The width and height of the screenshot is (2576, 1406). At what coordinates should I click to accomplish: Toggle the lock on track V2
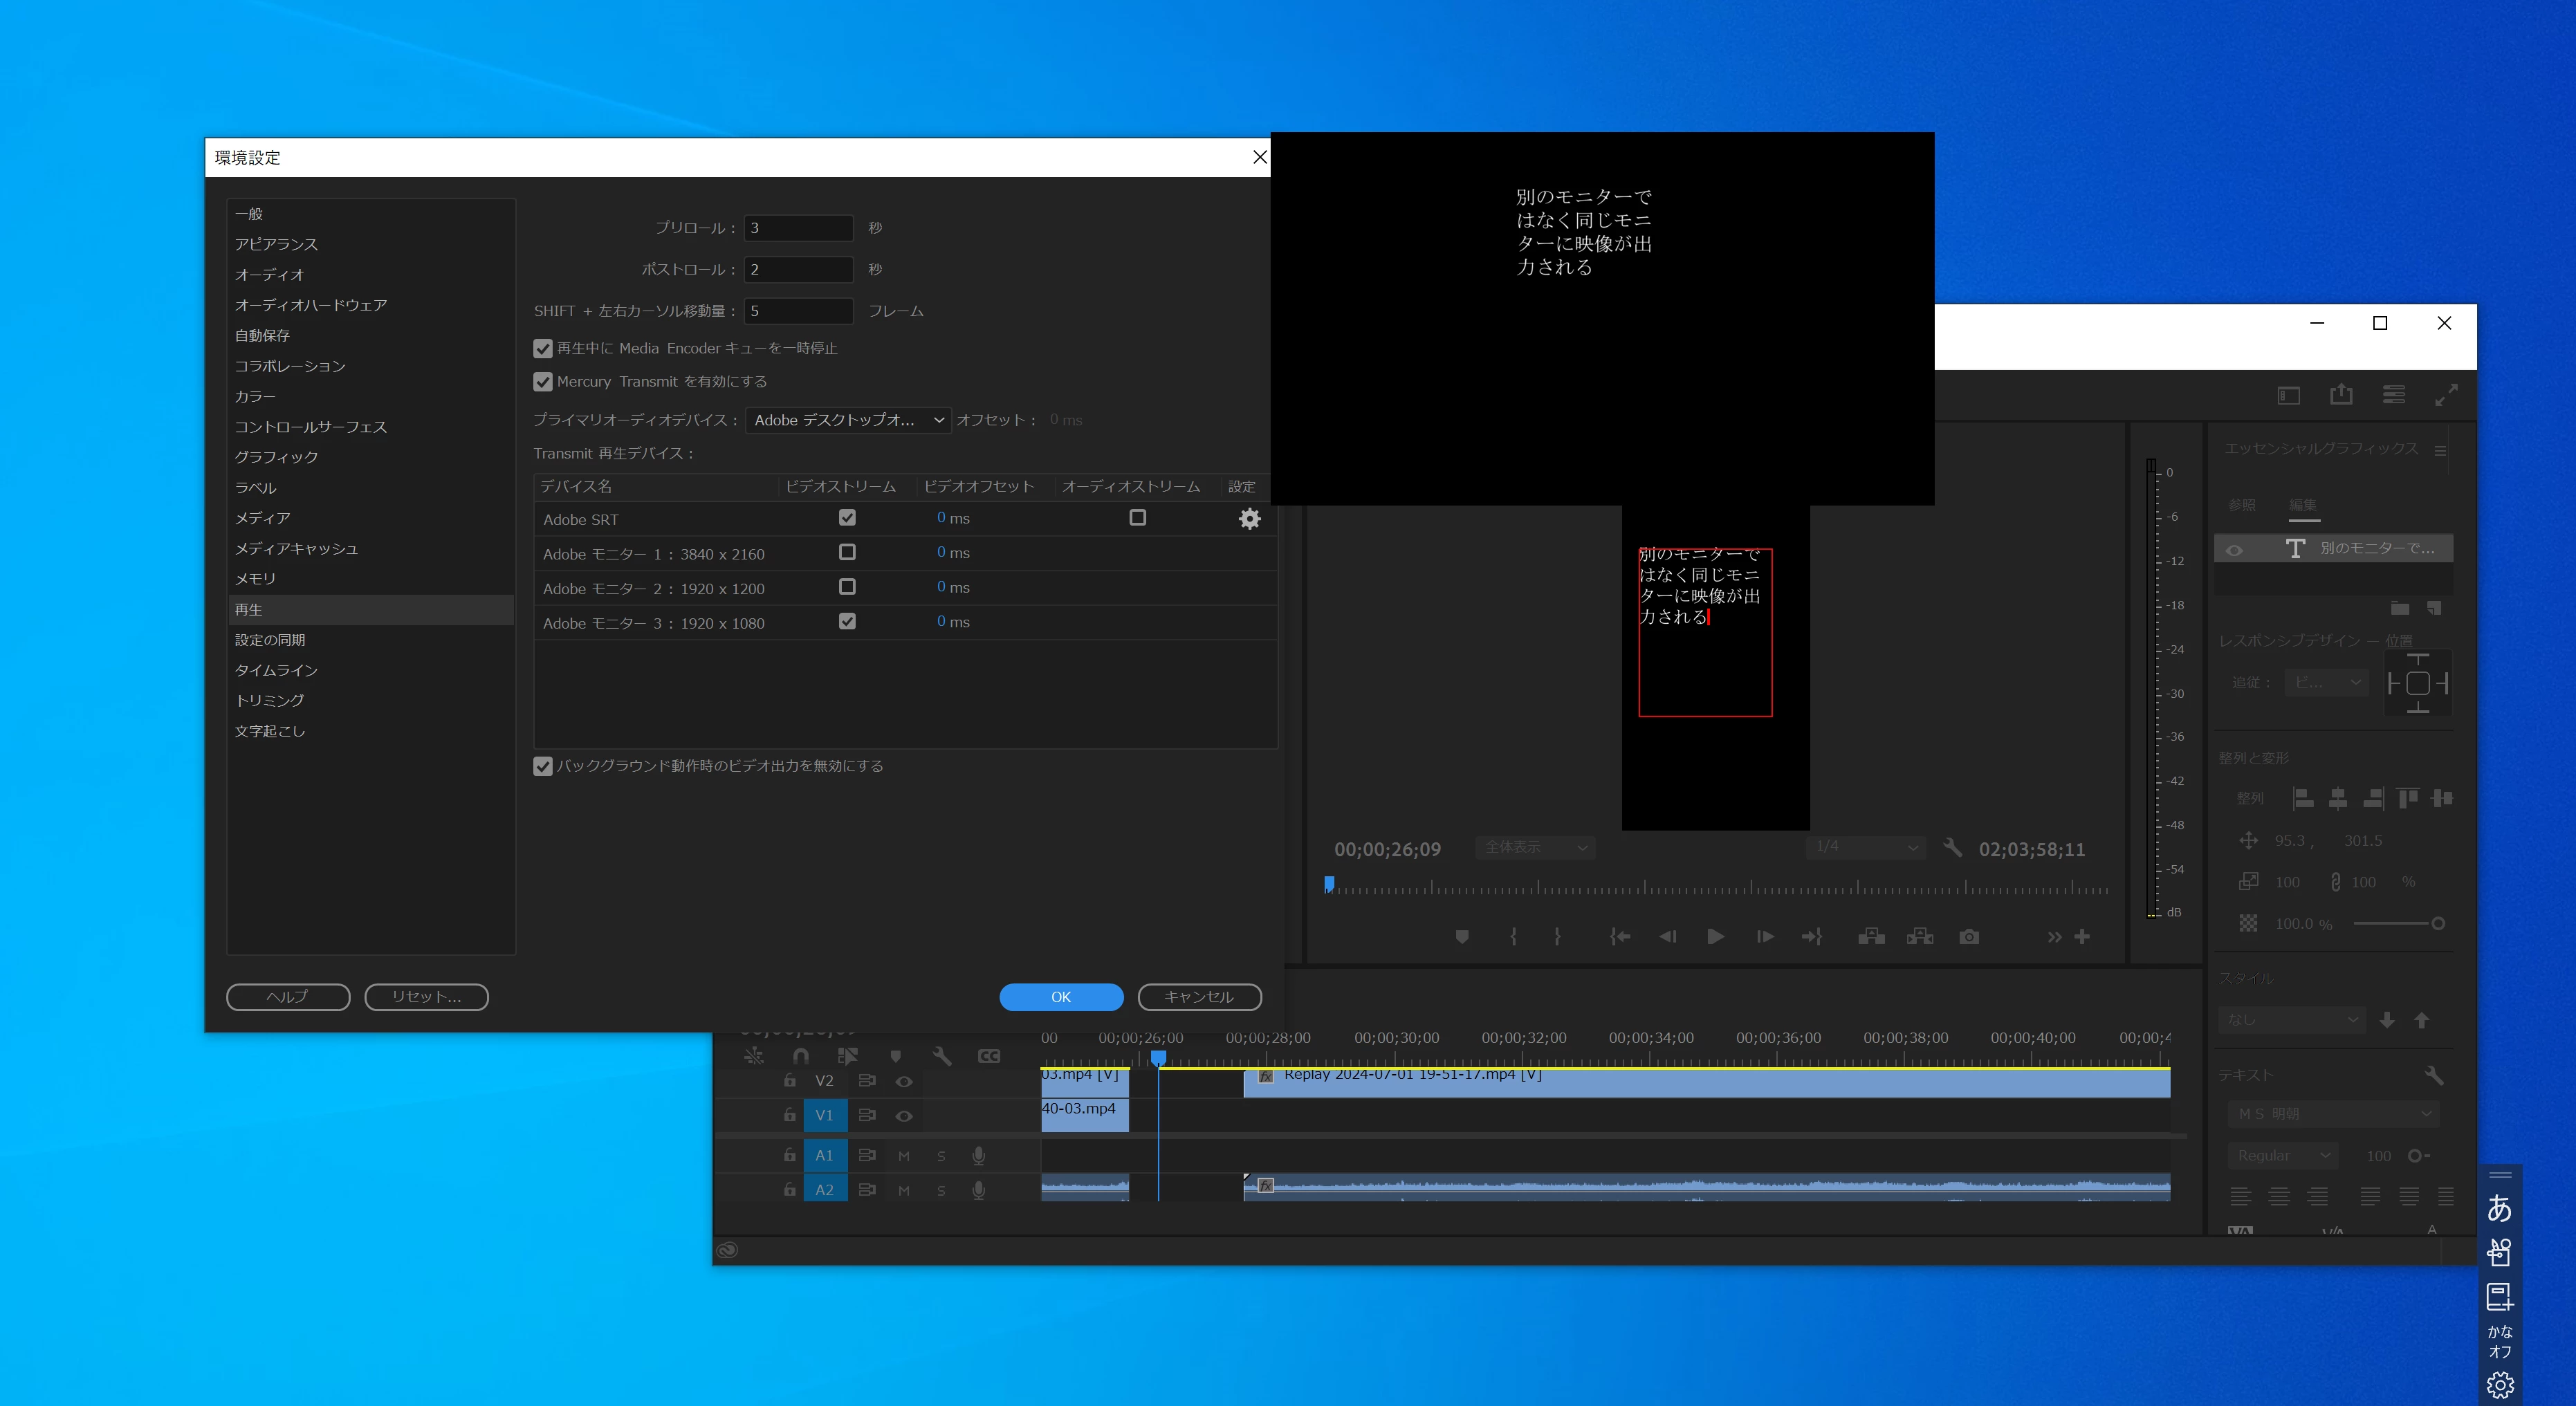[x=790, y=1081]
